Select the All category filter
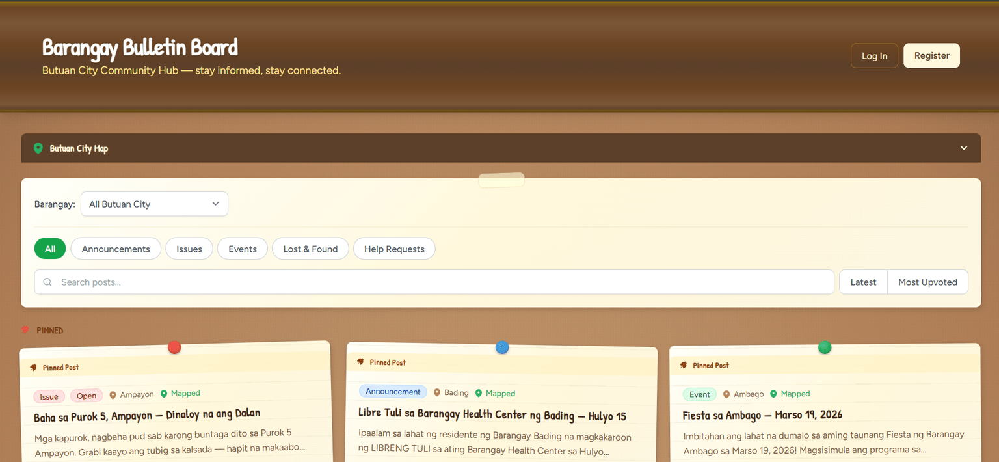This screenshot has height=462, width=999. point(50,249)
